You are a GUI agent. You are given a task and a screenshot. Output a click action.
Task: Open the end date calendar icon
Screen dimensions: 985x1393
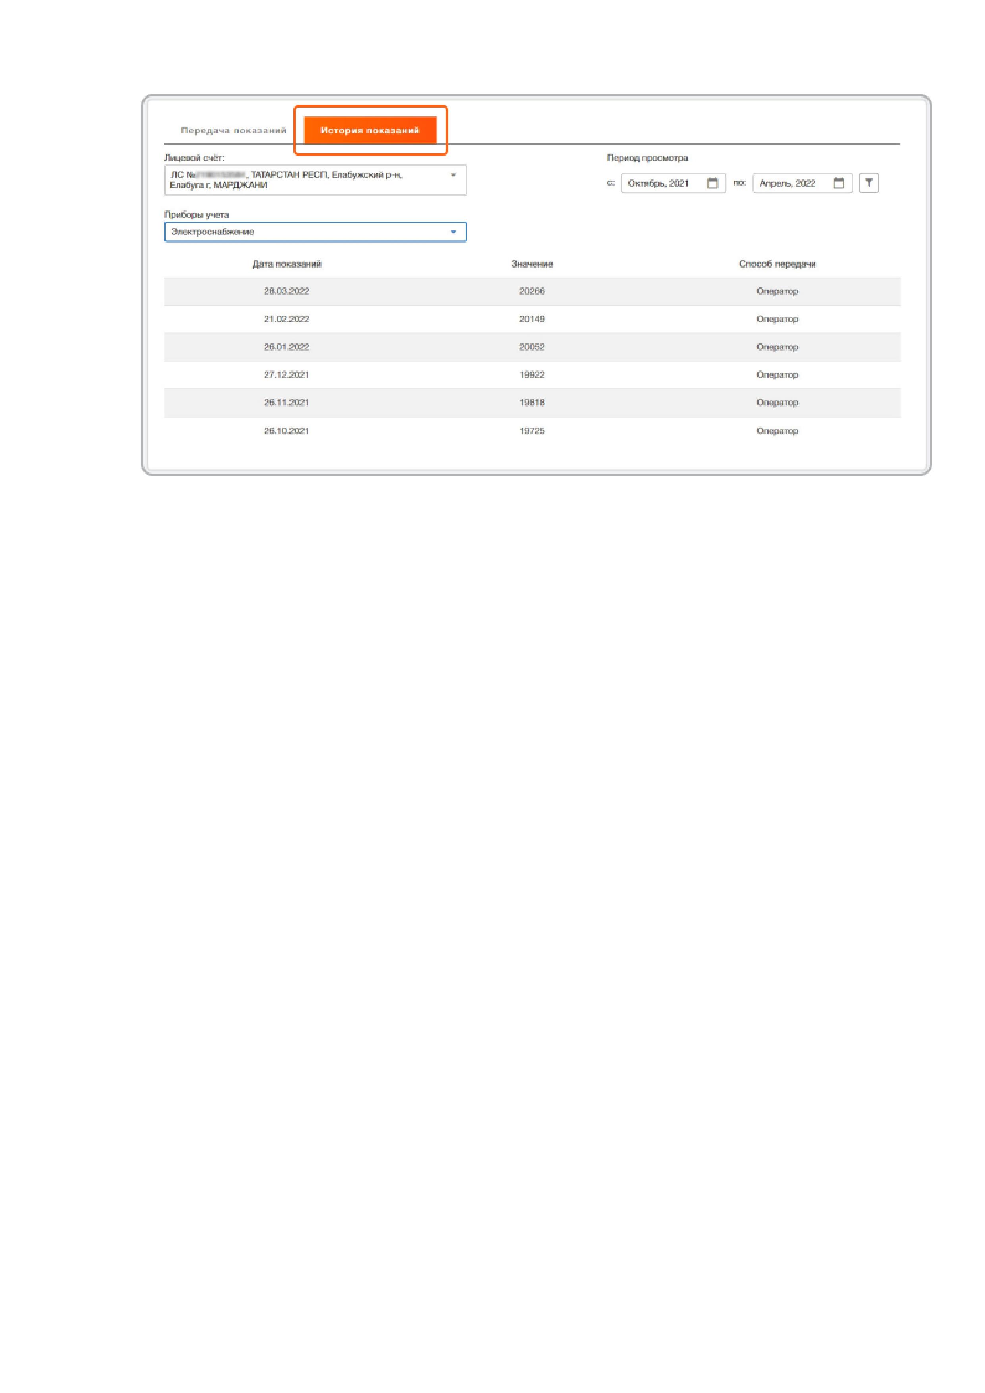pos(839,183)
